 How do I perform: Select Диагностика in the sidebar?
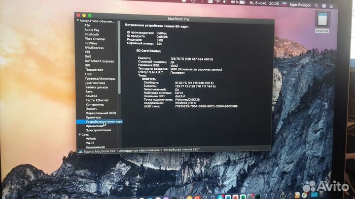[95, 83]
